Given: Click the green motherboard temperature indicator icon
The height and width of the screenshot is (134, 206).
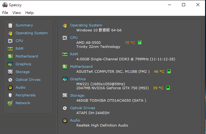Looking at the screenshot, I should (x=169, y=71).
